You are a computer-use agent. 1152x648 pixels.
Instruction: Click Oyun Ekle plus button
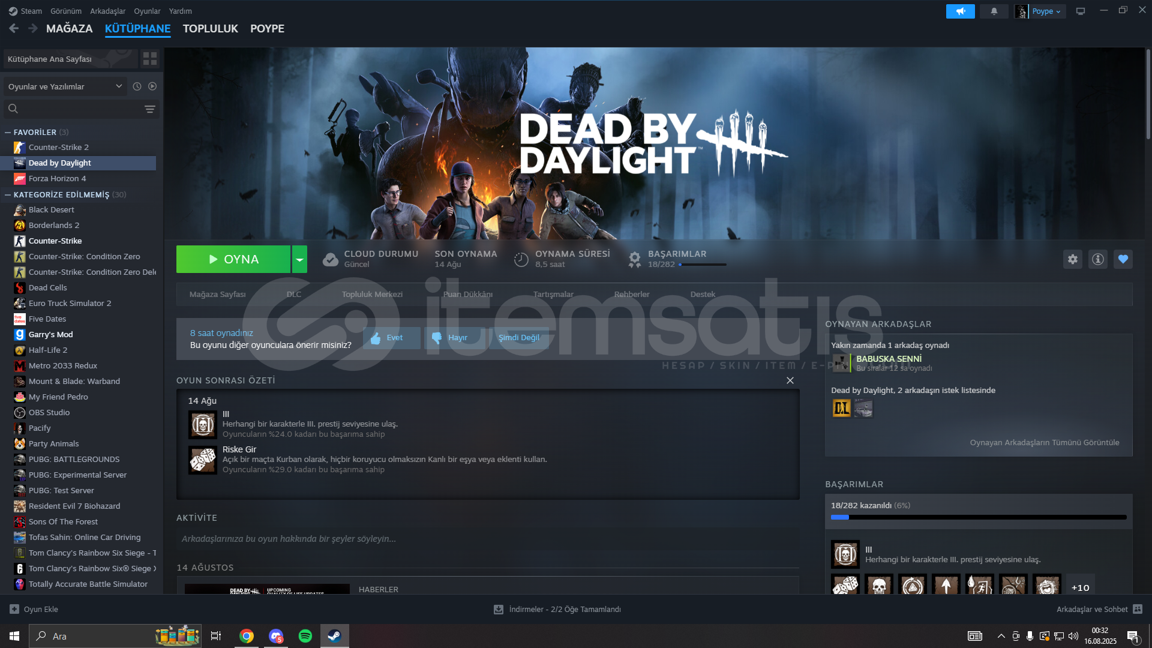34,609
